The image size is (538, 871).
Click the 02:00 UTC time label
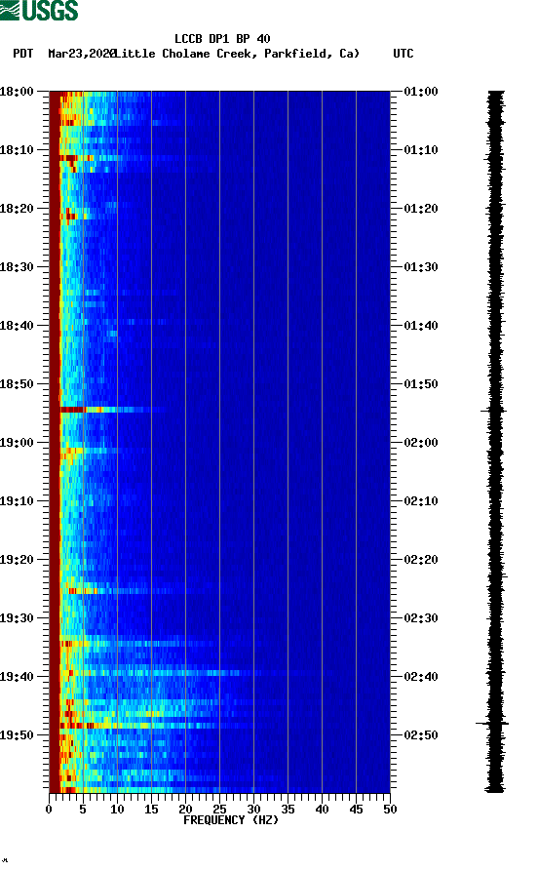point(421,443)
